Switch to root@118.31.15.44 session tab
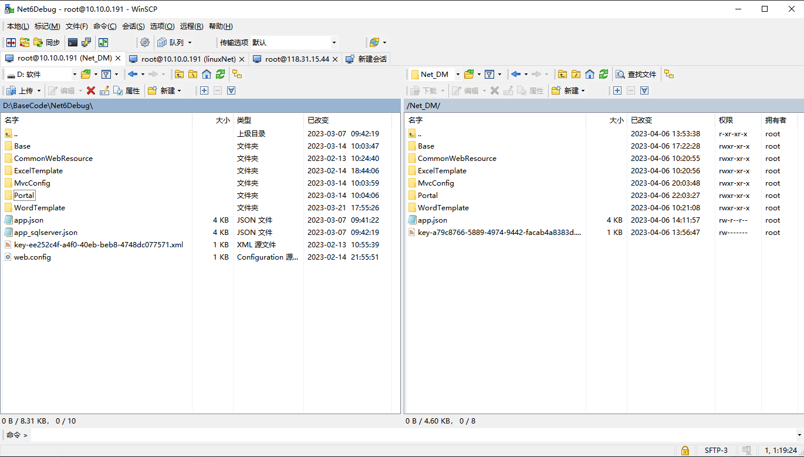The image size is (804, 457). (x=297, y=59)
